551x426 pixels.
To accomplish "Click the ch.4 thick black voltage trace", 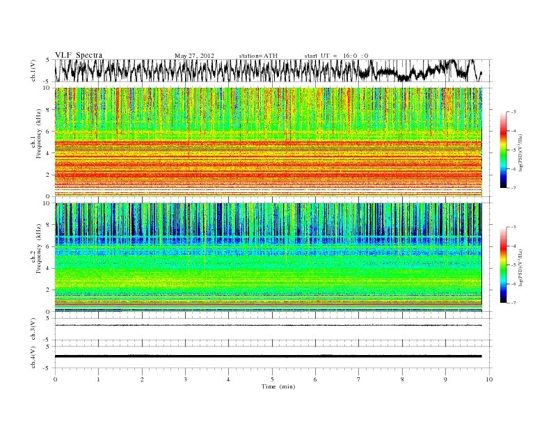I will [269, 356].
